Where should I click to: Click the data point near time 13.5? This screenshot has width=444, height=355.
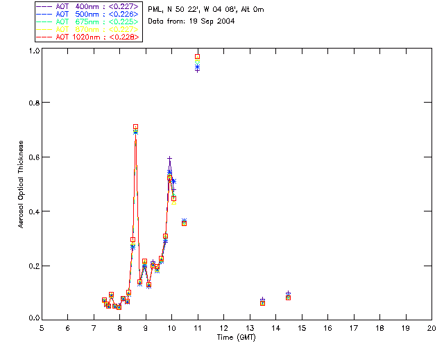tap(262, 302)
